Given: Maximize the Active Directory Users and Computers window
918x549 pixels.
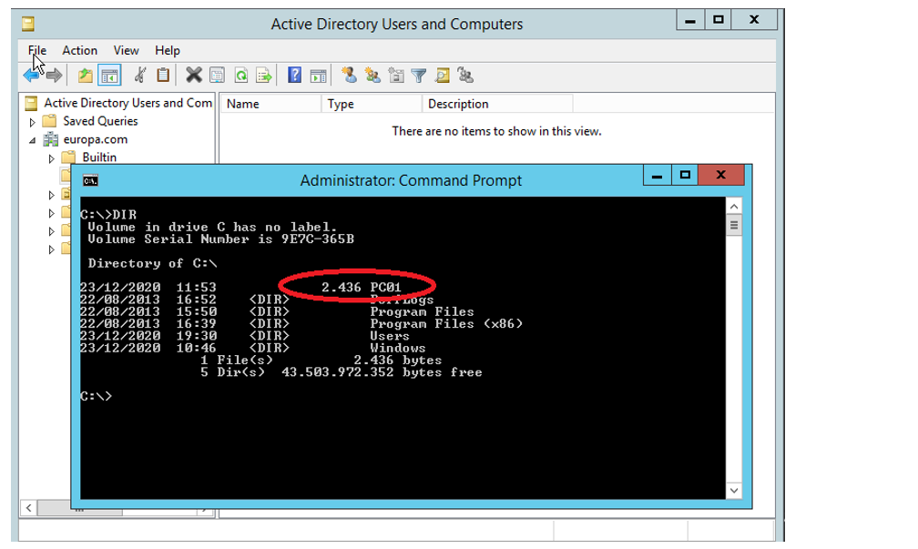Looking at the screenshot, I should pos(719,20).
